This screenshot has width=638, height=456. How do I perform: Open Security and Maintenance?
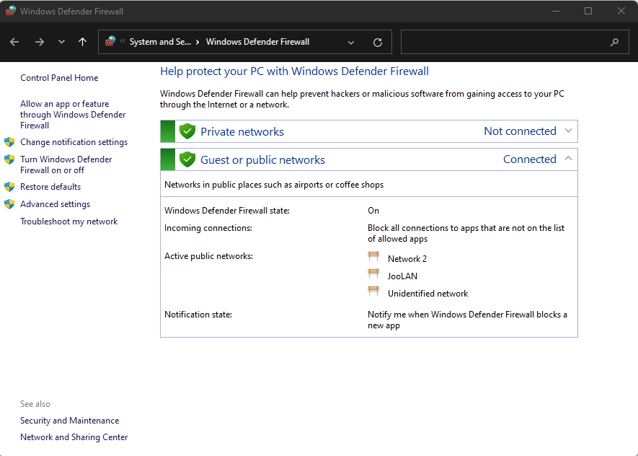(x=70, y=421)
